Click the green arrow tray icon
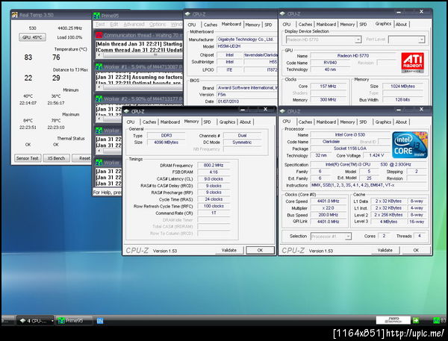The height and width of the screenshot is (341, 448). pos(416,320)
